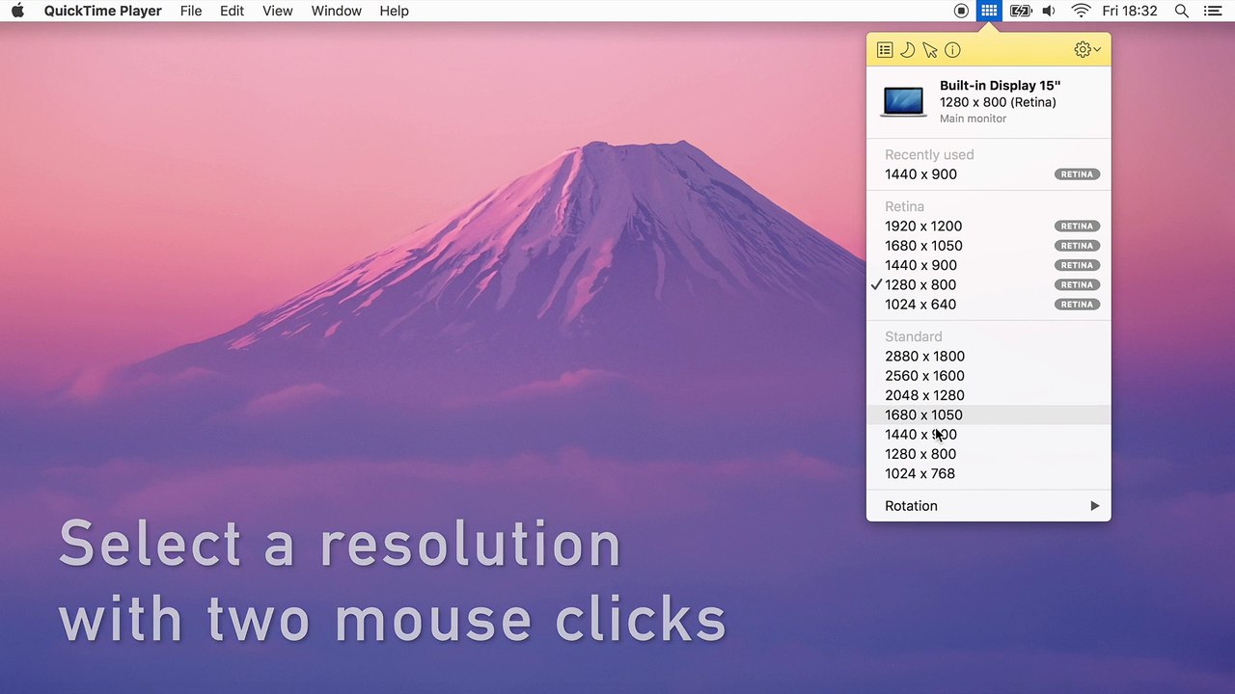Open Notification Center list icon
This screenshot has height=694, width=1235.
point(1212,11)
